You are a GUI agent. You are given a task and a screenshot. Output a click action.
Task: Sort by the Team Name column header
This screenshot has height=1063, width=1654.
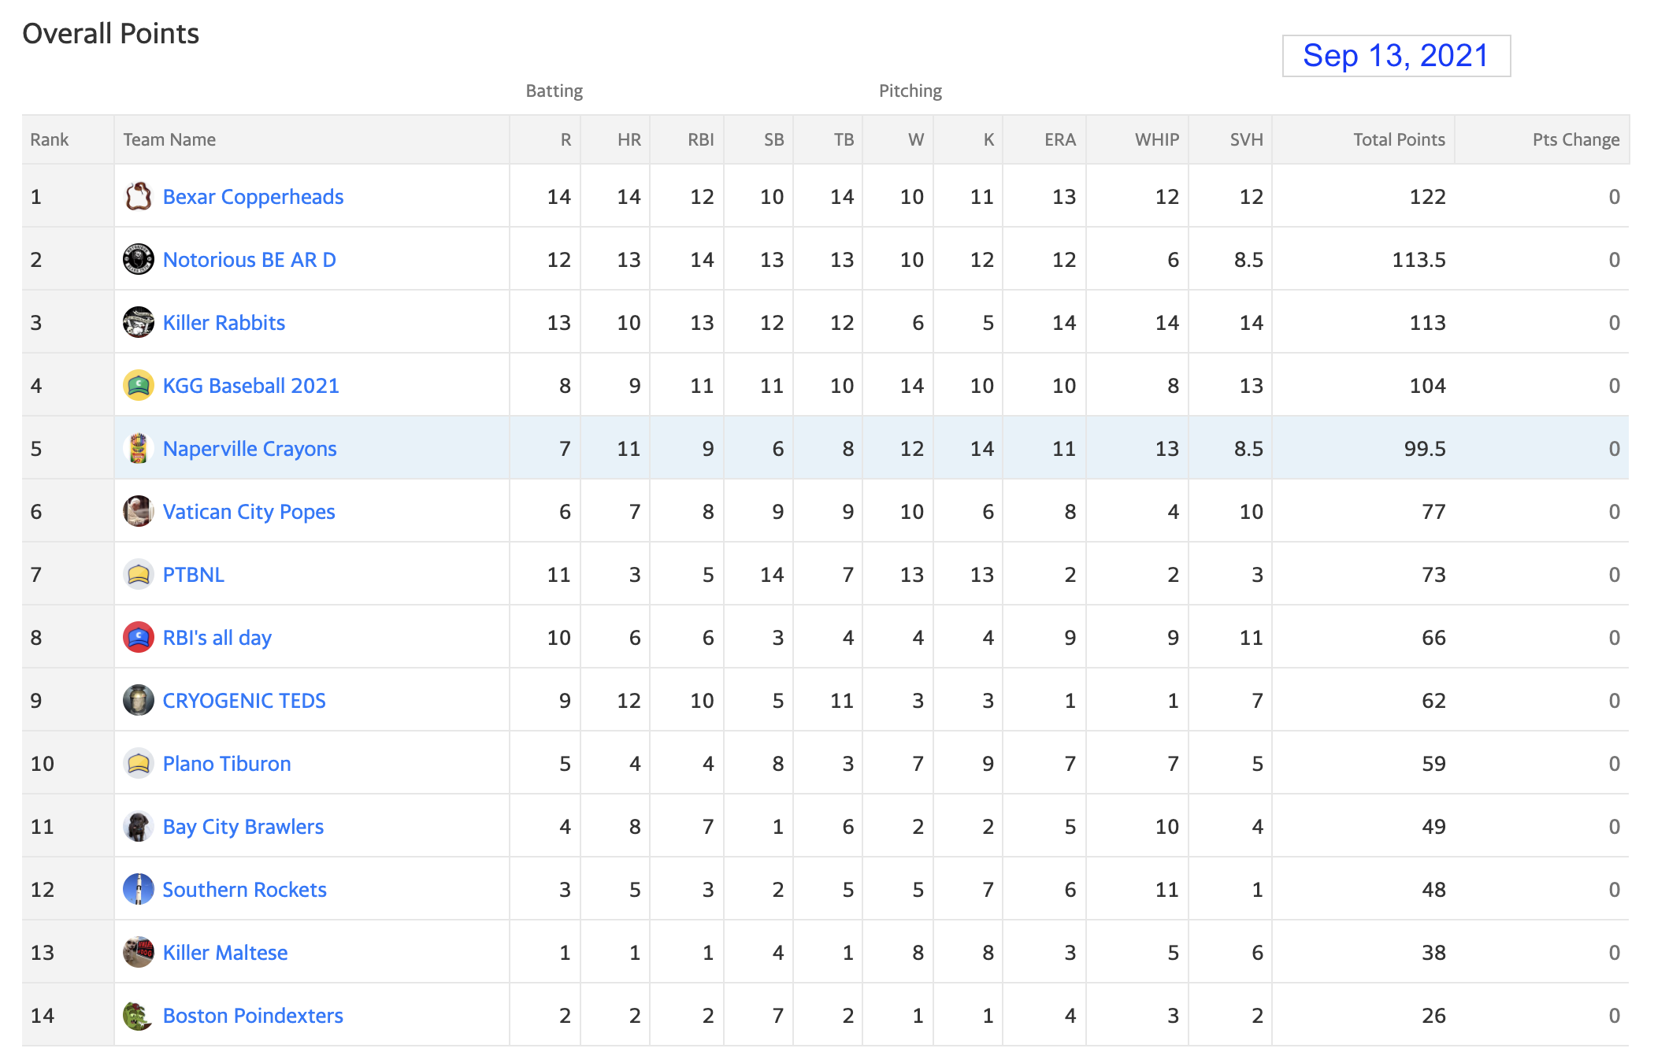click(x=169, y=139)
